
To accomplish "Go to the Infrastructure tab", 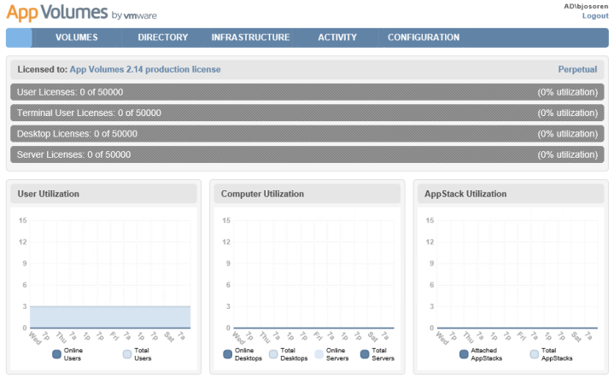I will point(250,38).
